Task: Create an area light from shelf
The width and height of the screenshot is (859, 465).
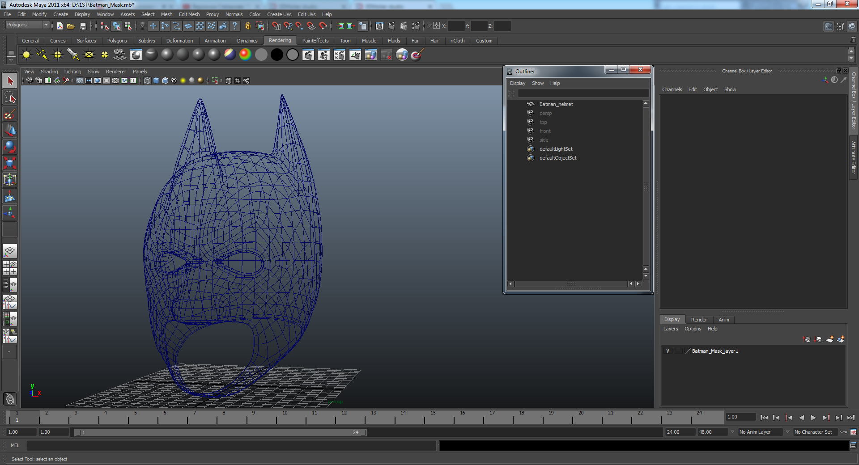Action: click(x=89, y=55)
